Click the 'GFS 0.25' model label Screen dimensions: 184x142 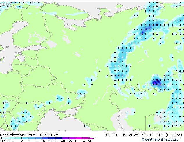(49, 135)
